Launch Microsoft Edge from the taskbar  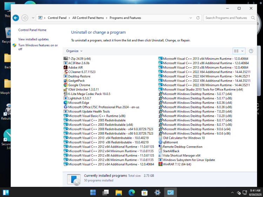(131, 192)
